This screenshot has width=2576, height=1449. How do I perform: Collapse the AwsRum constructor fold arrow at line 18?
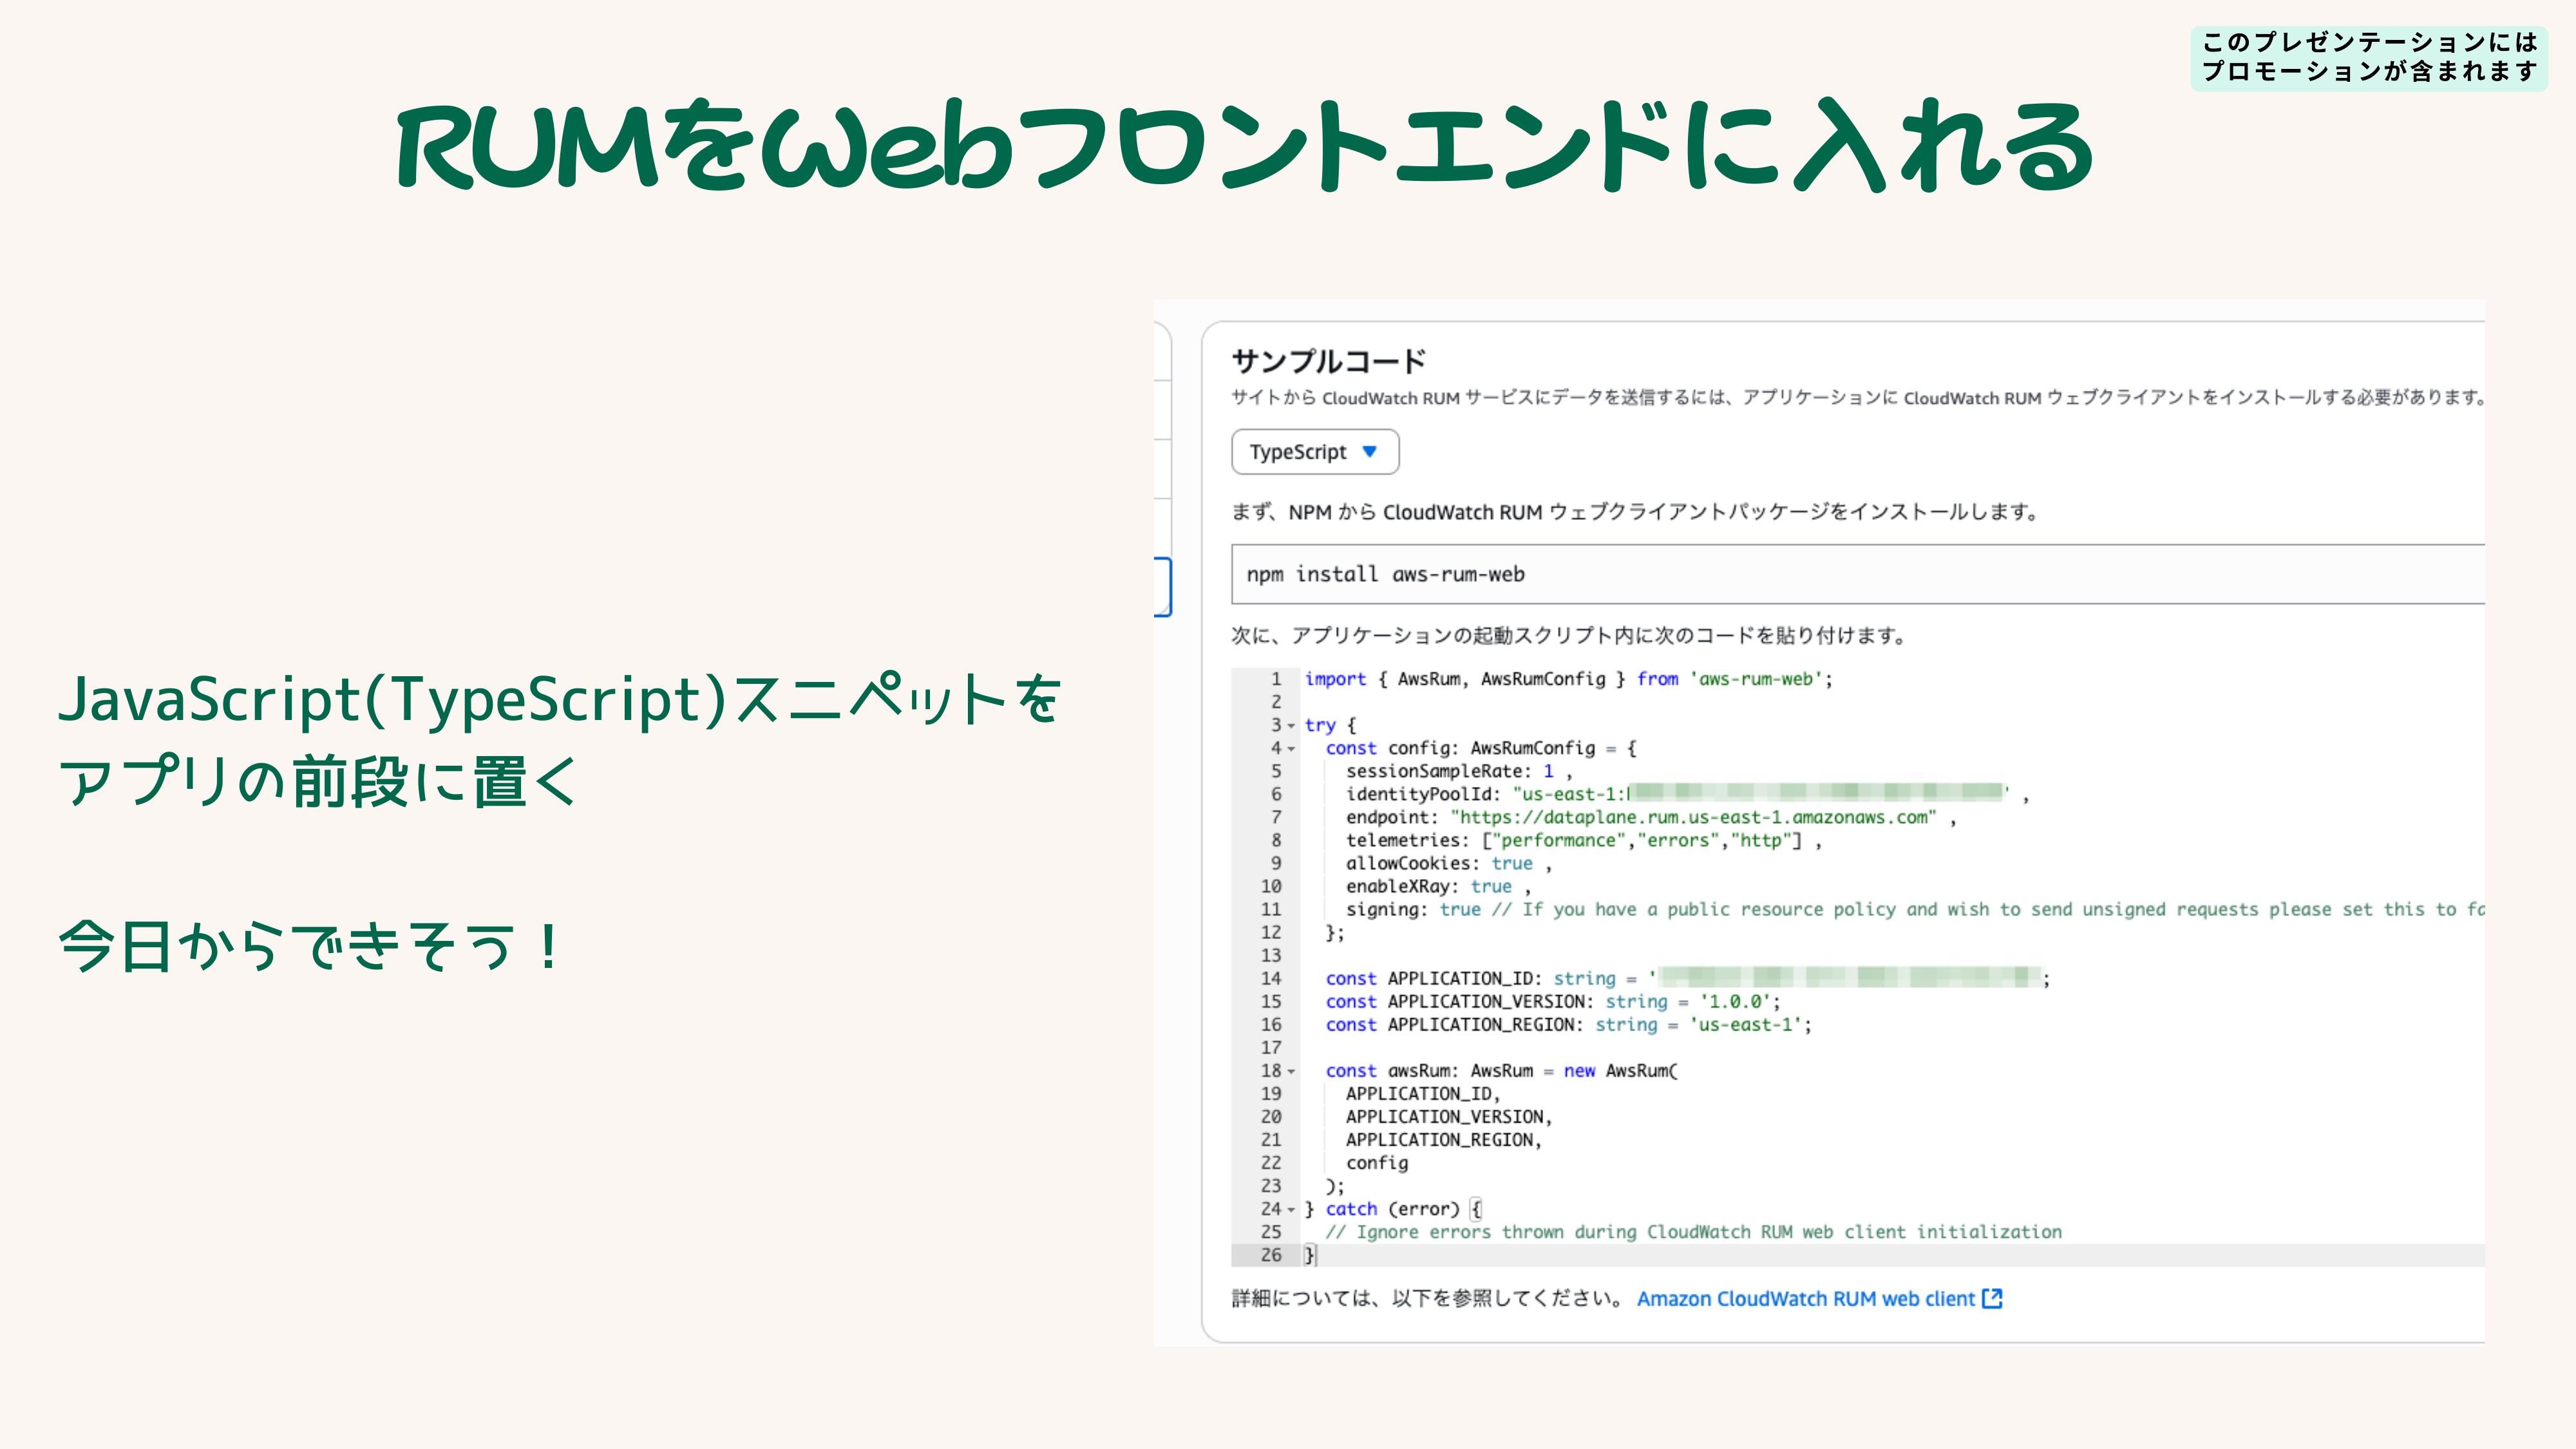pyautogui.click(x=1291, y=1072)
